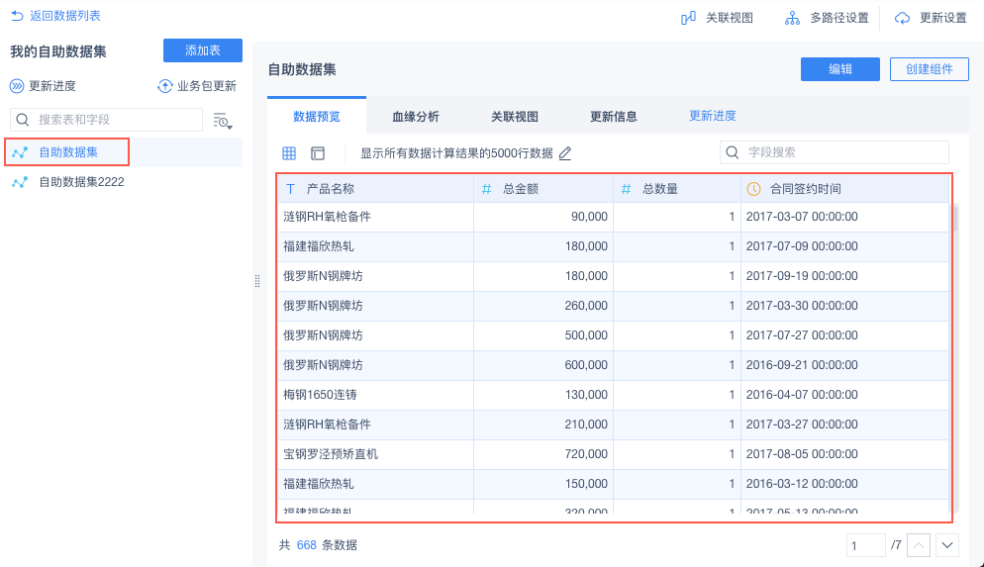Open the sort/filter dropdown beside table search

coord(223,121)
